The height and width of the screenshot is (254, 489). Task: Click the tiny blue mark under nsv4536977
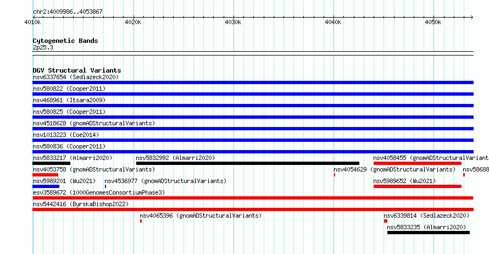tap(105, 186)
